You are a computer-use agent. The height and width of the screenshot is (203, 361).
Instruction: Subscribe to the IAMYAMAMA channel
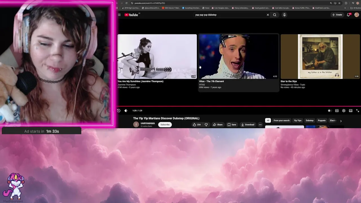165,125
